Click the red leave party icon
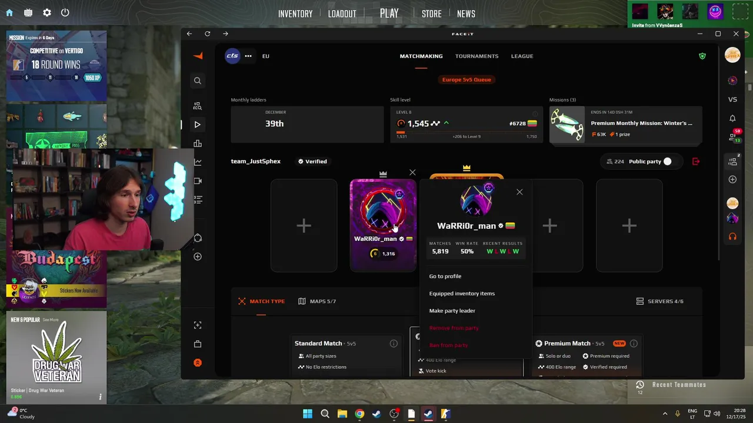This screenshot has height=423, width=753. [696, 162]
